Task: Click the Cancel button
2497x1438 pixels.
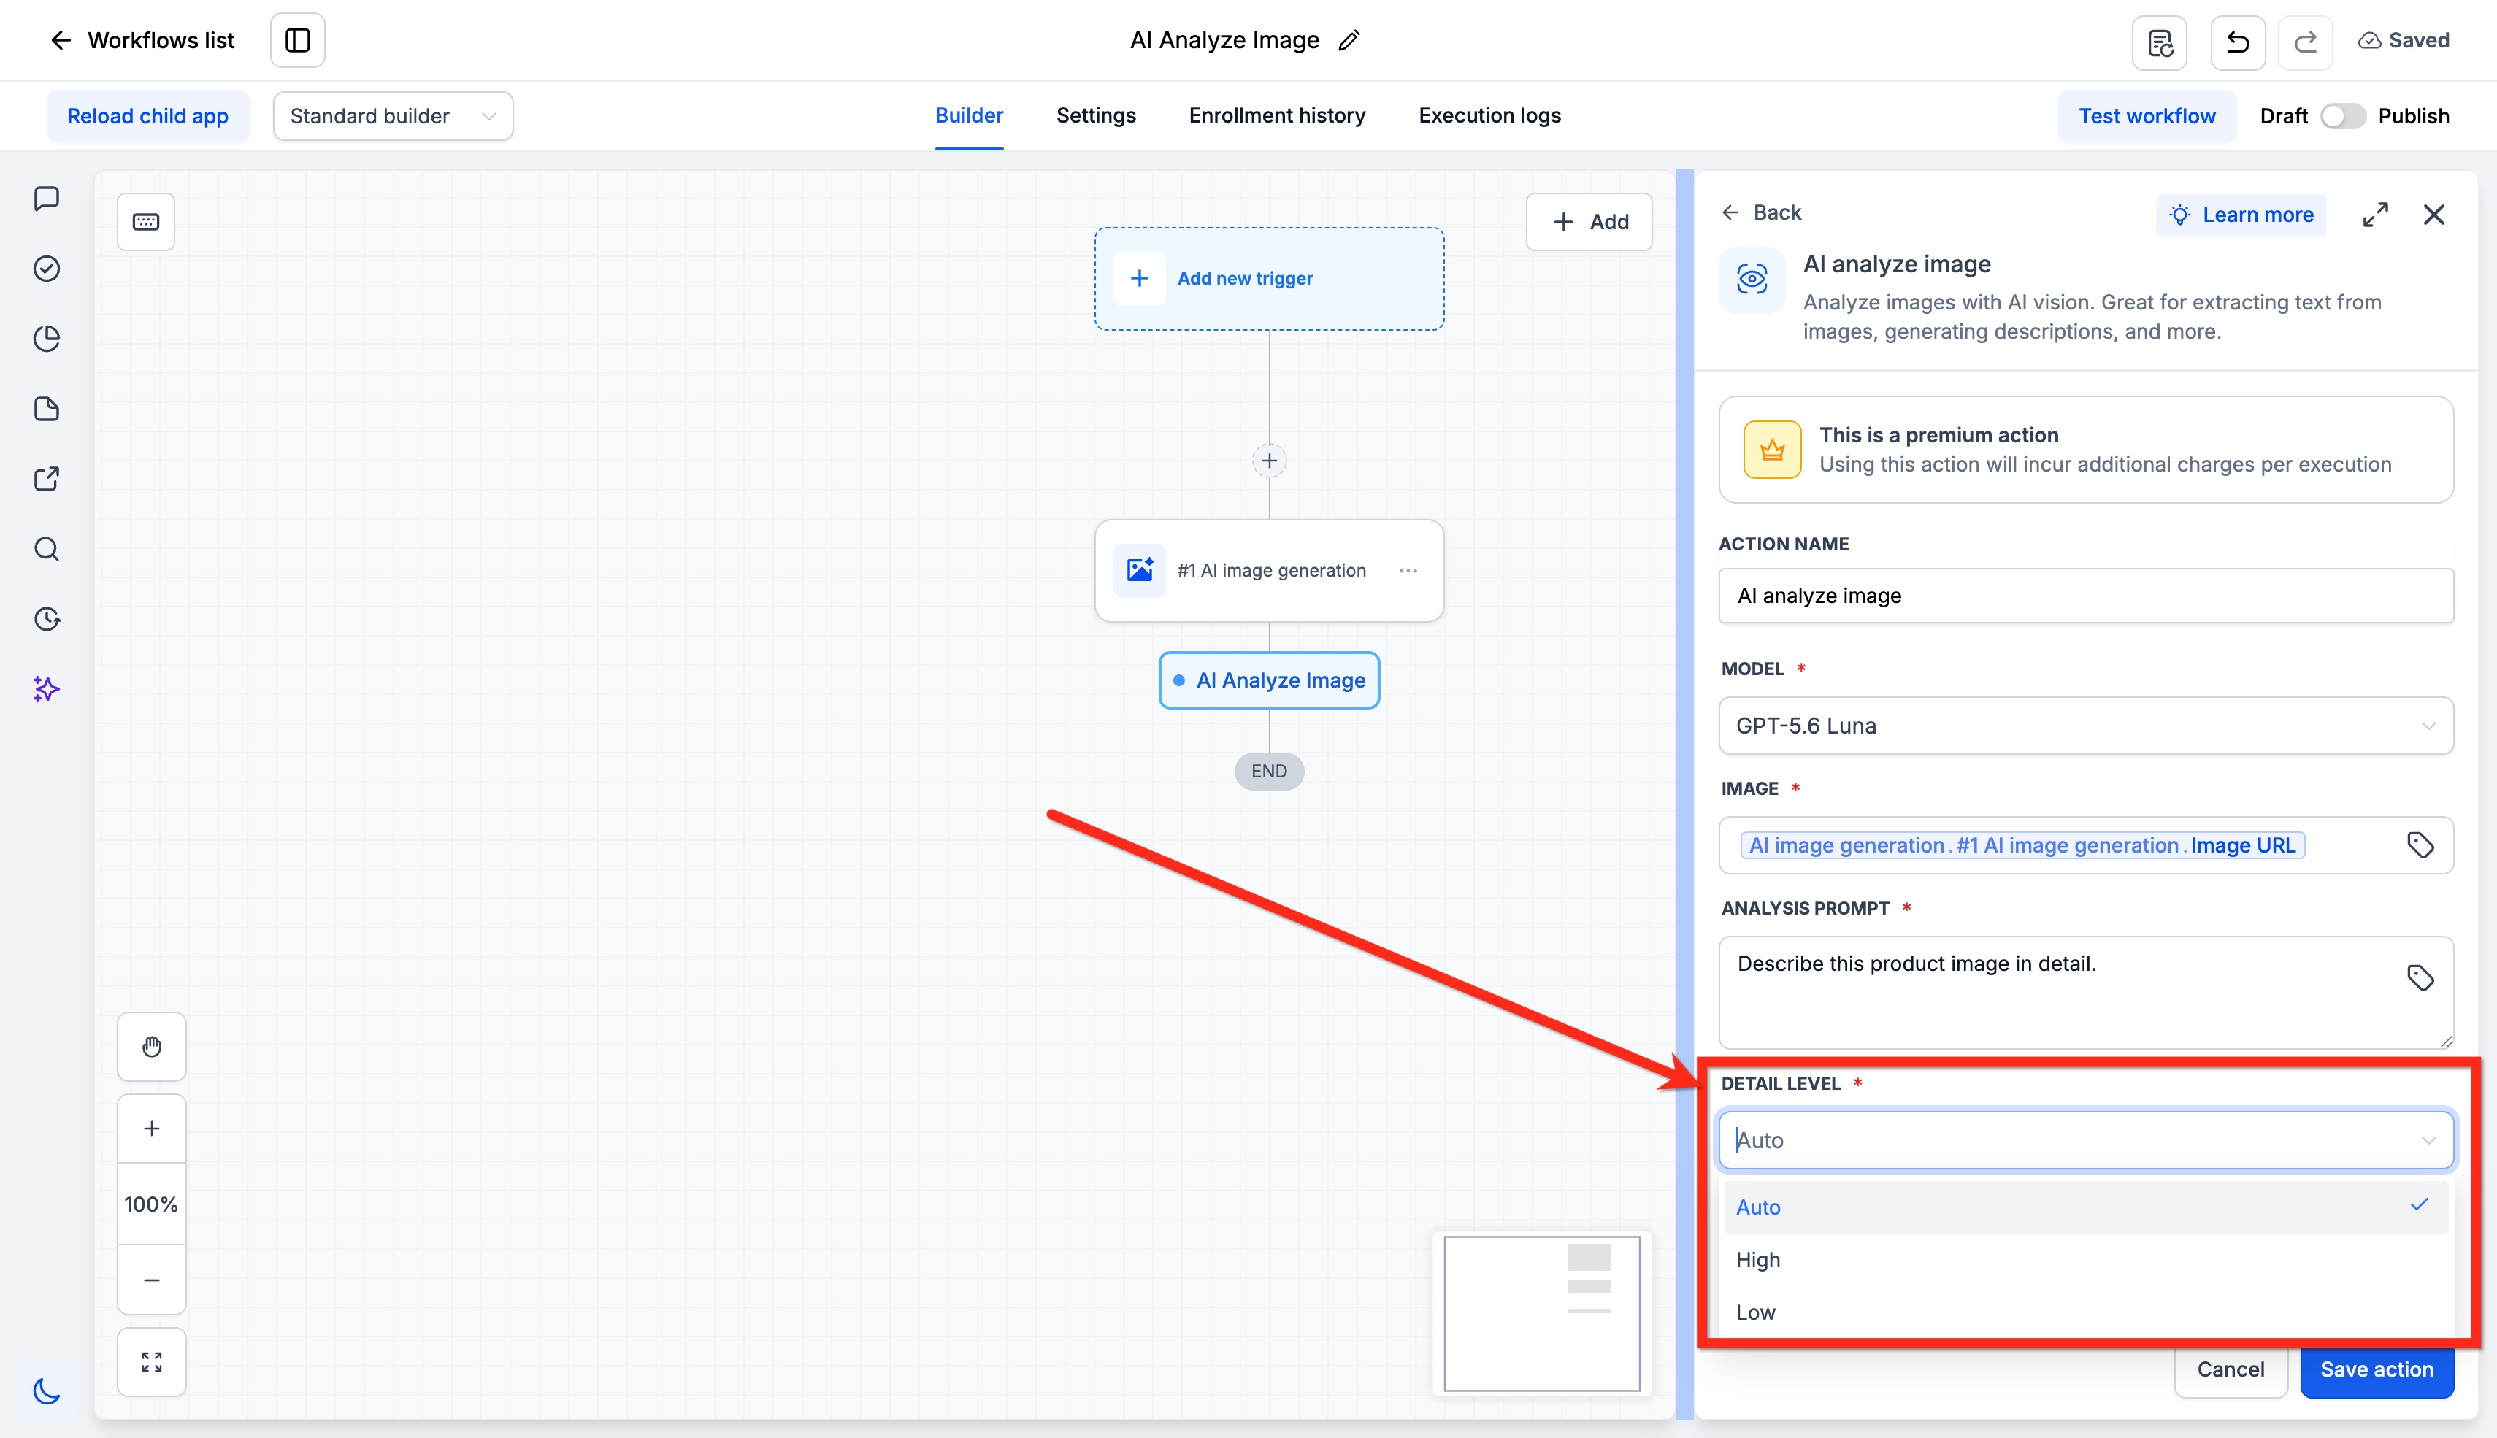Action: pyautogui.click(x=2231, y=1370)
